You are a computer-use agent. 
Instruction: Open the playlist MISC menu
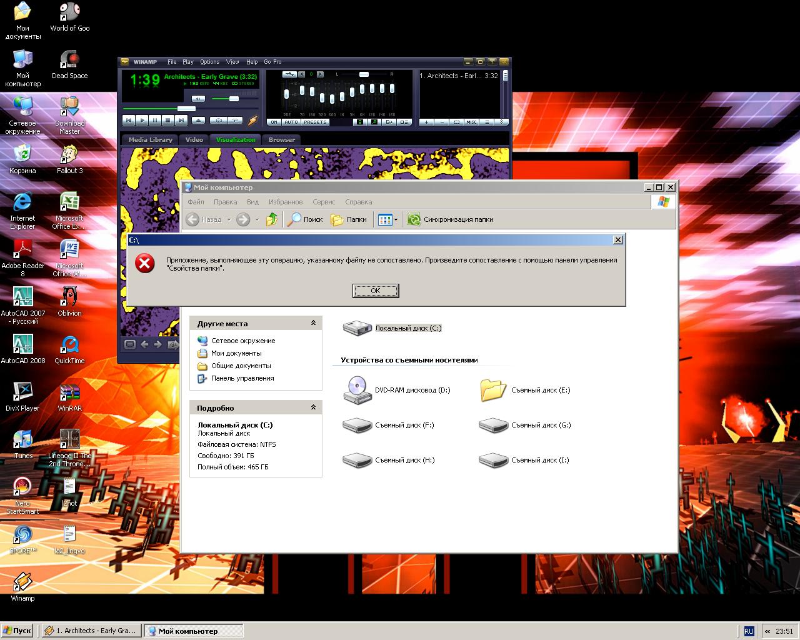pos(472,122)
